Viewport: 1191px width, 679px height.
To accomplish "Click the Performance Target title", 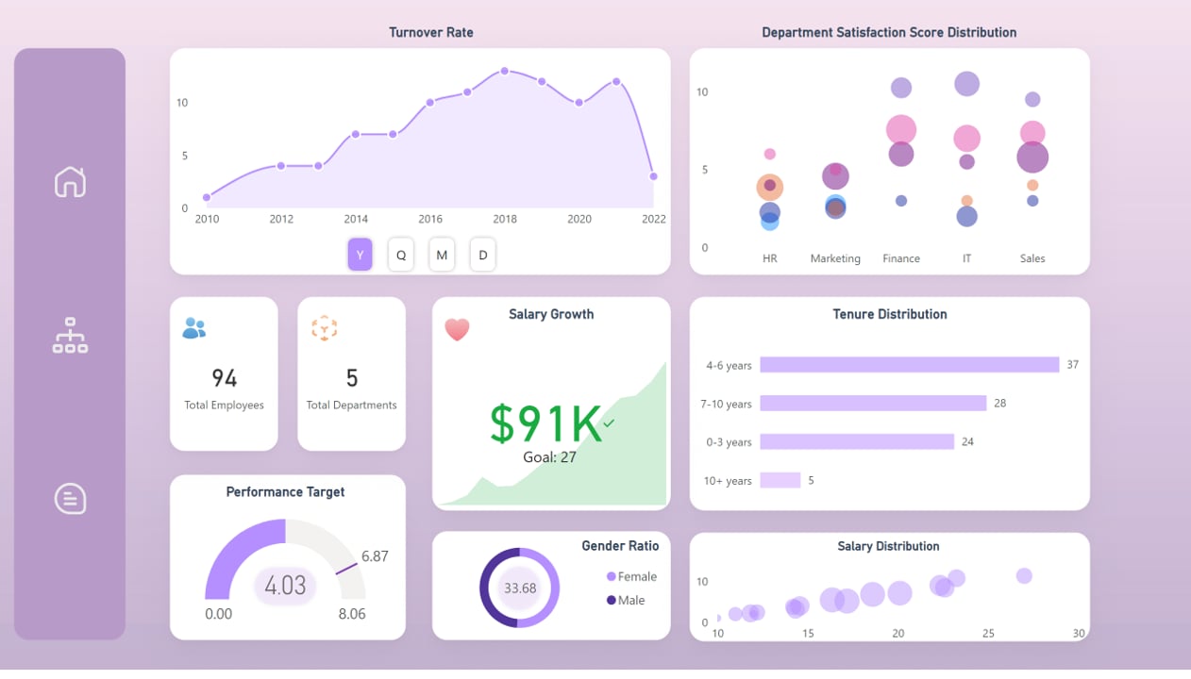I will [285, 491].
